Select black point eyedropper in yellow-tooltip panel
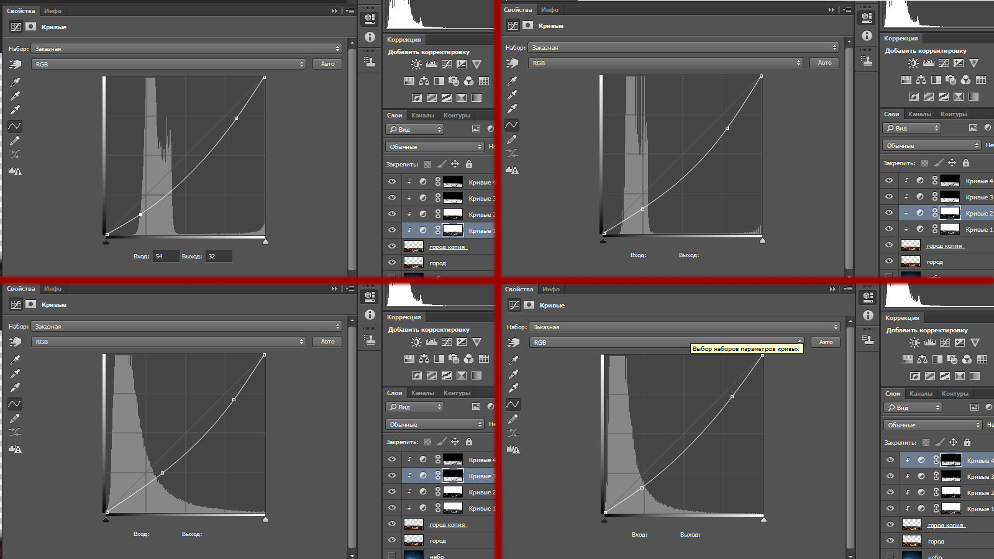 pos(513,360)
